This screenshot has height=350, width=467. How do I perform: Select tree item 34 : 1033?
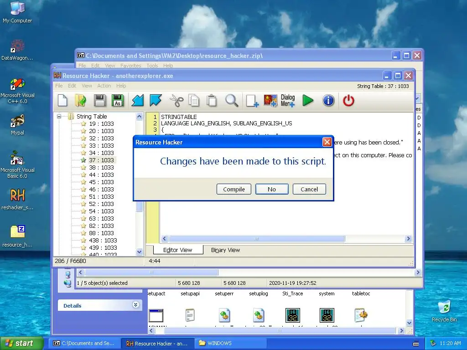pos(101,153)
